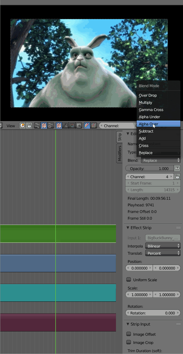Click the second Position field 0.000000

167,268
